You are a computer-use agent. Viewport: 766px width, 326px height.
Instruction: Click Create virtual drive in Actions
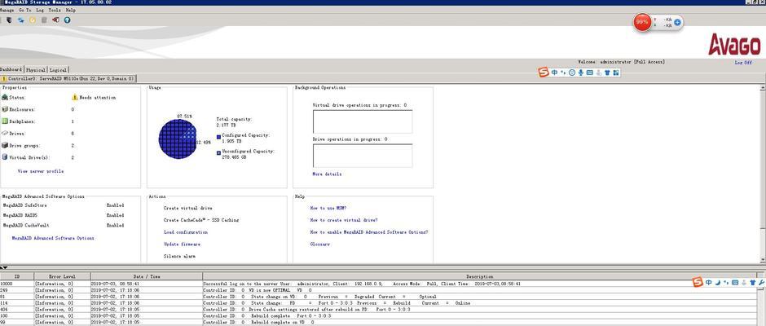click(188, 208)
